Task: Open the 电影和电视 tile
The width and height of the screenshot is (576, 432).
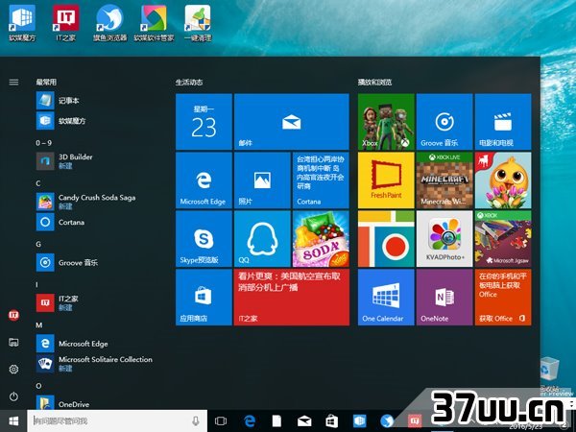Action: pyautogui.click(x=503, y=122)
